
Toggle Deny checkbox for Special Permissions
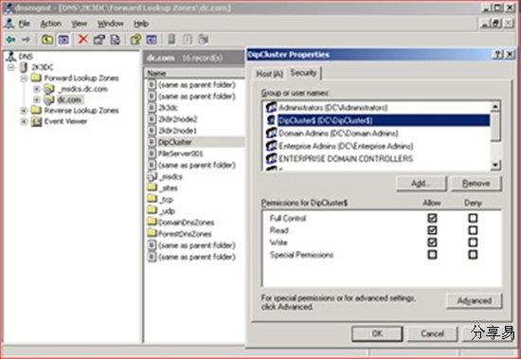pos(473,255)
